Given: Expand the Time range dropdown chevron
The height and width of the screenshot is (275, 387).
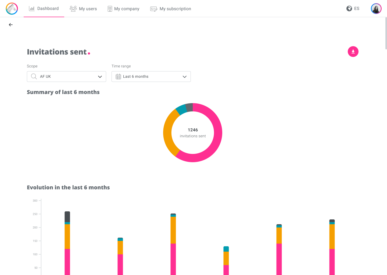Looking at the screenshot, I should 185,77.
